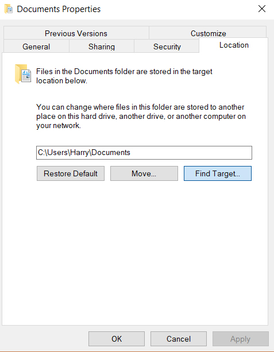
Task: Click Find Target... to locate the folder
Action: point(218,173)
